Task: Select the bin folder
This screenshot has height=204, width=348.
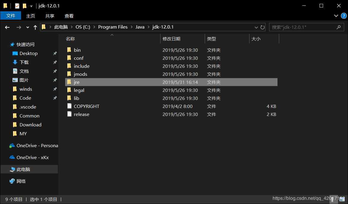Action: [77, 50]
